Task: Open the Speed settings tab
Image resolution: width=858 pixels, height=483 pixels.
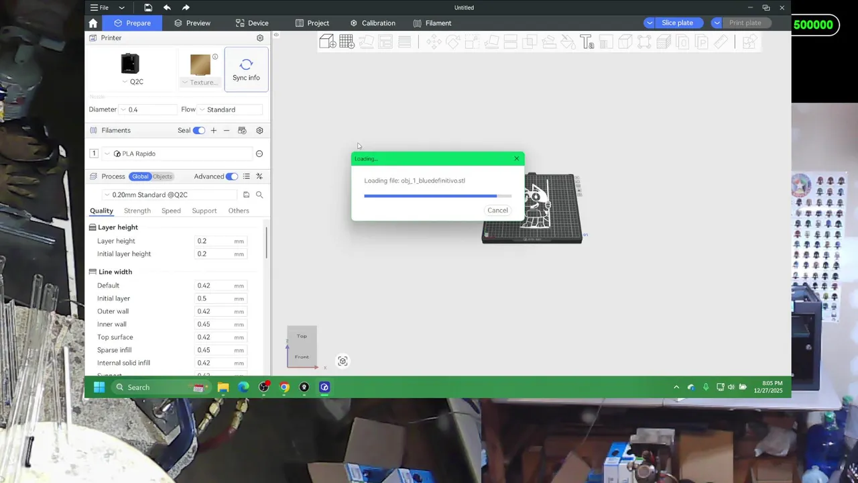Action: 171,211
